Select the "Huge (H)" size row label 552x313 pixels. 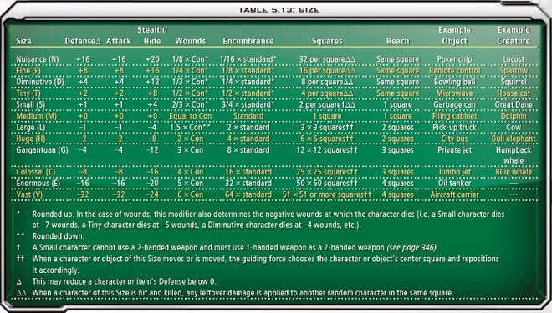[31, 139]
